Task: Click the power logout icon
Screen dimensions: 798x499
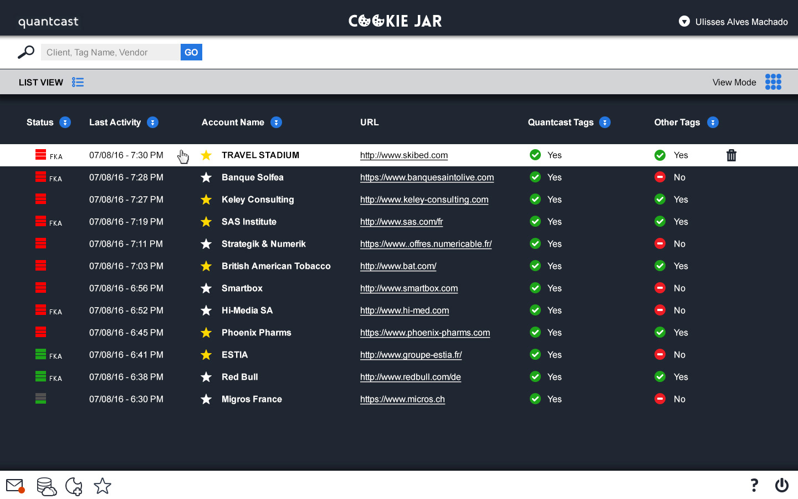Action: click(781, 486)
